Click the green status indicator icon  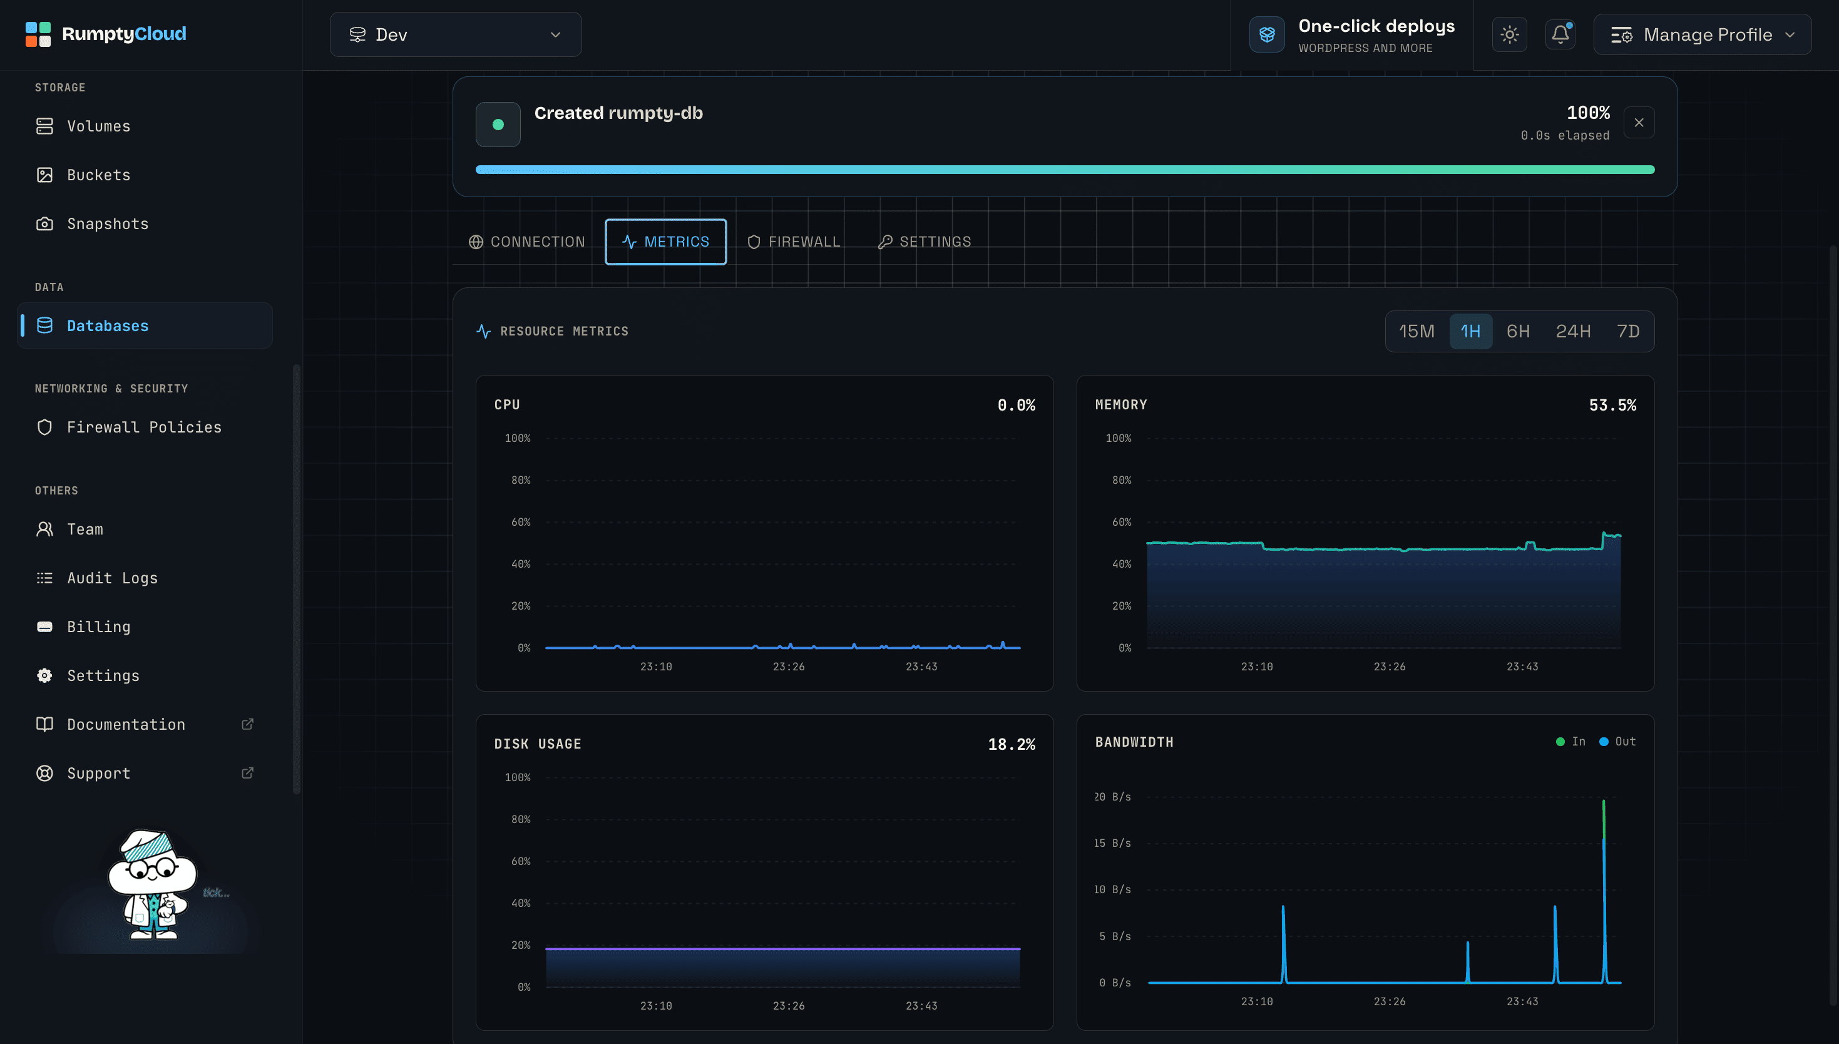click(498, 125)
